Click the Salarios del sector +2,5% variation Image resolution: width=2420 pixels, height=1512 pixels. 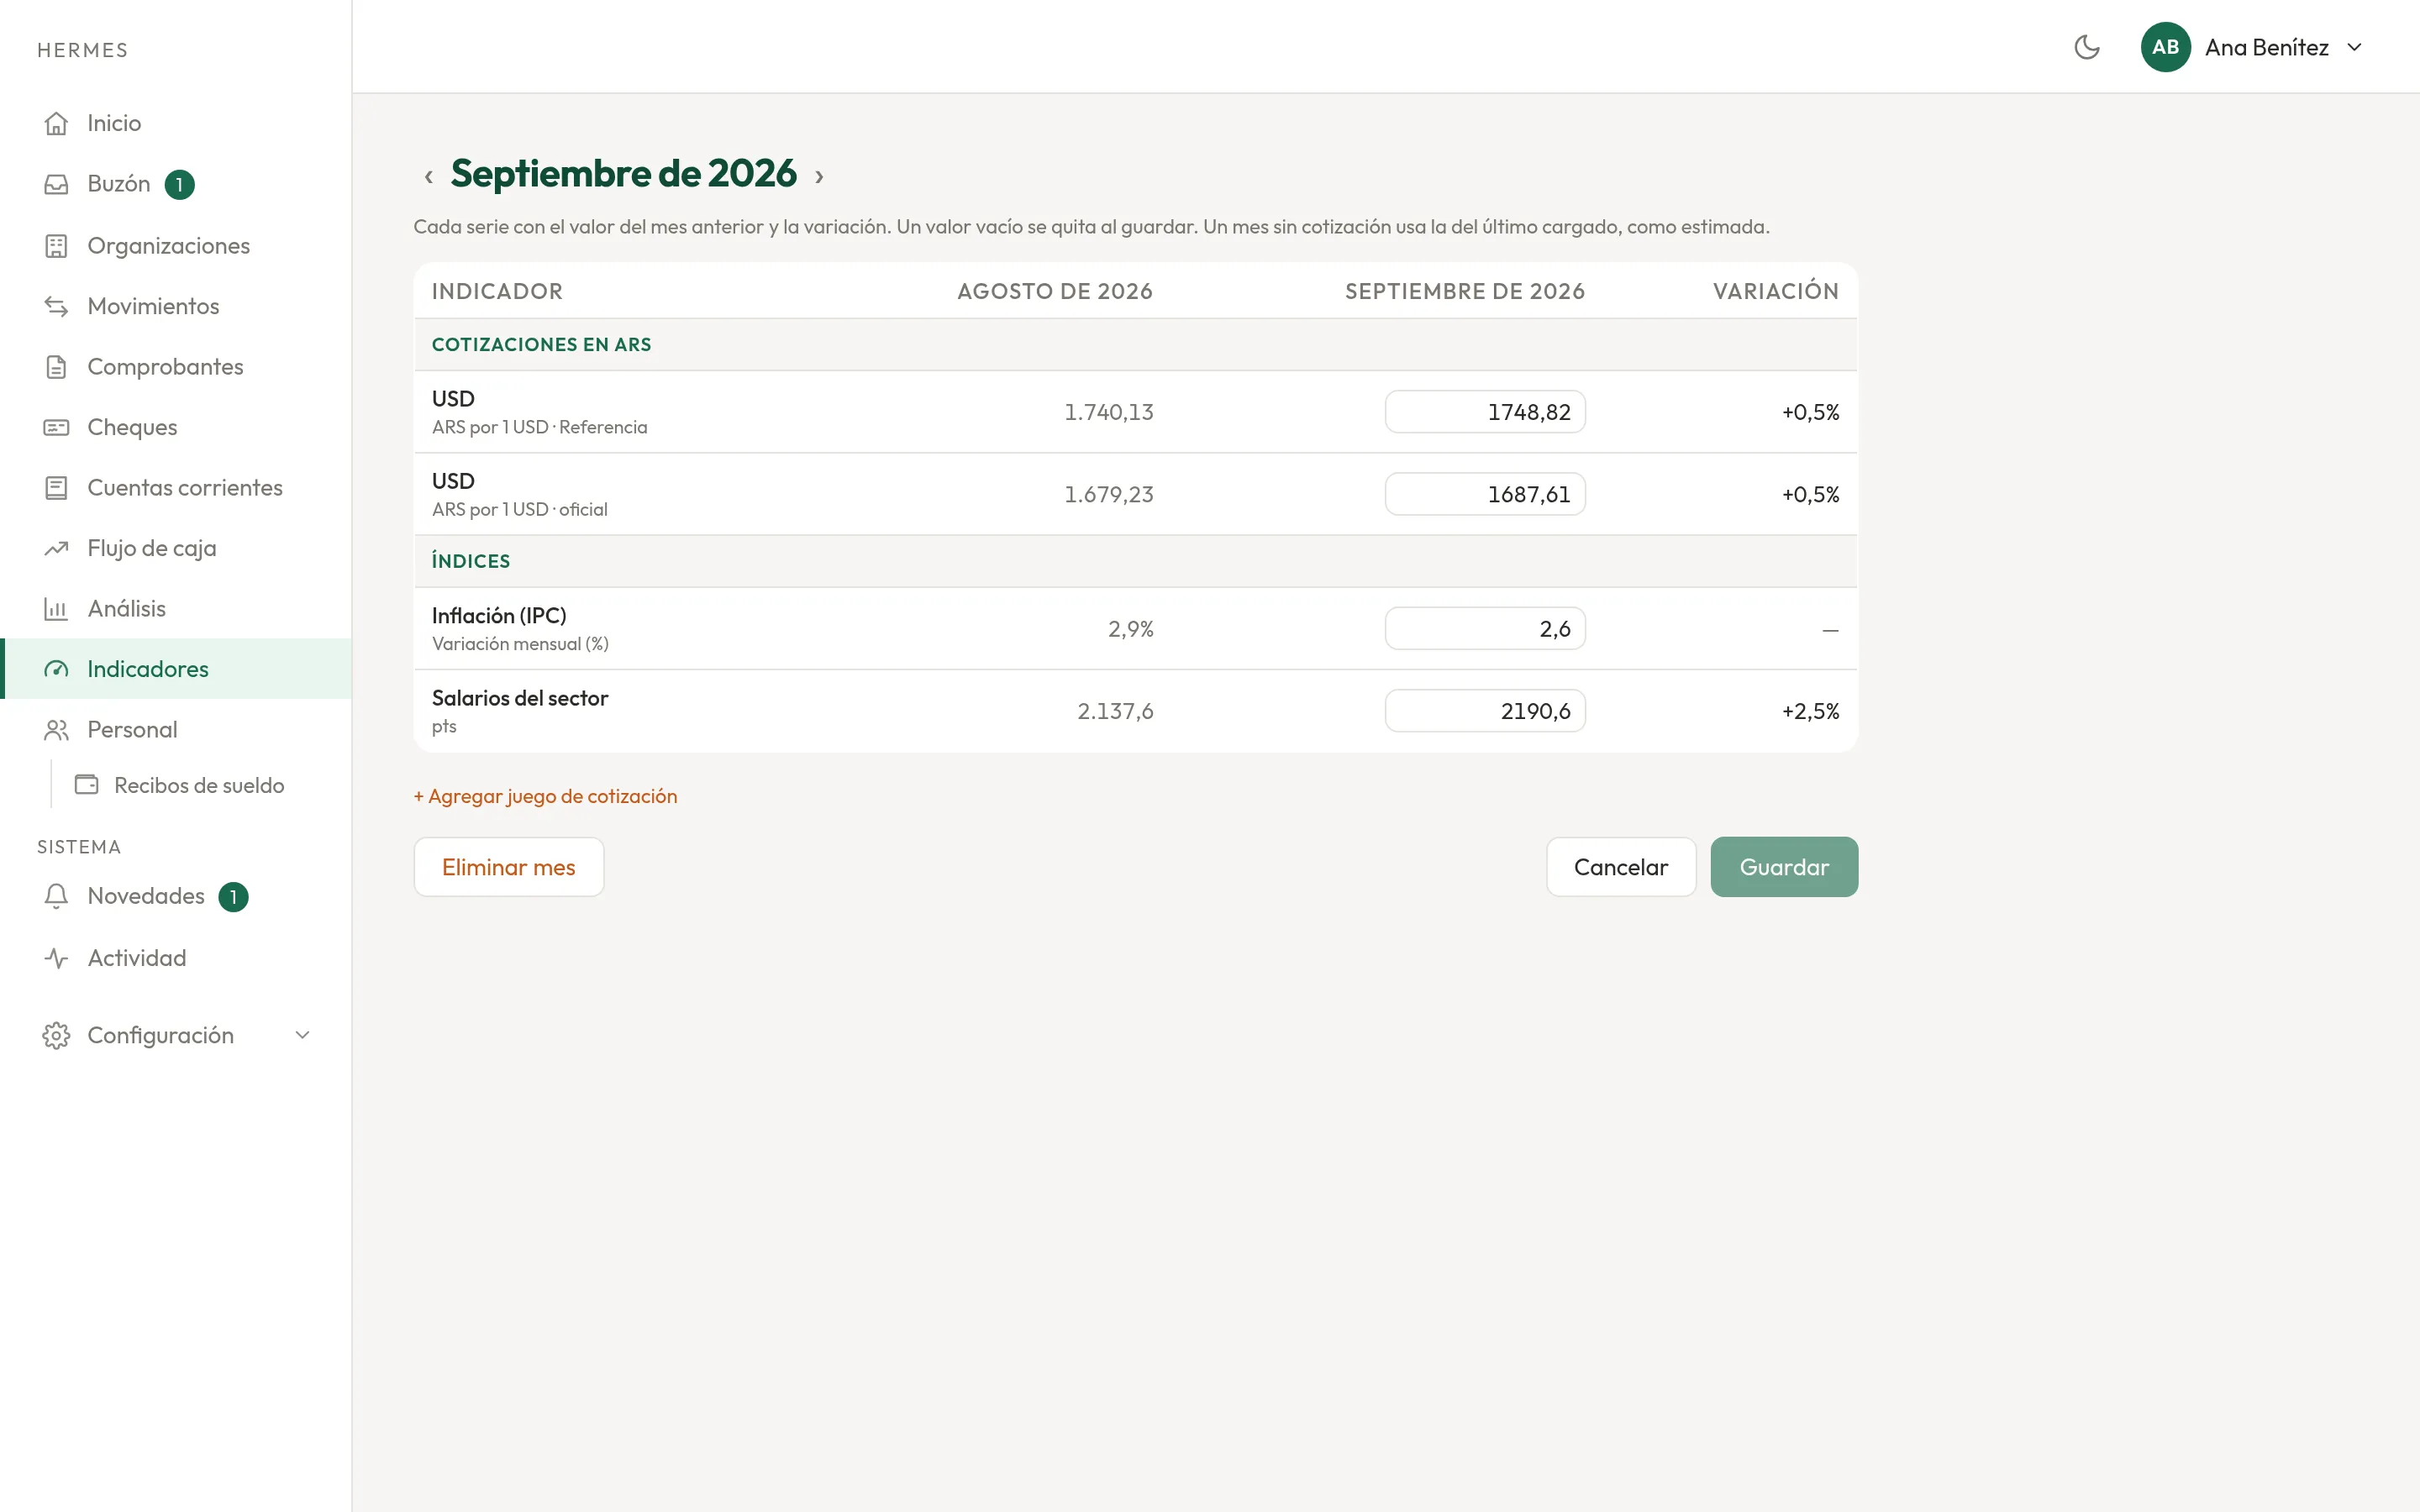1810,711
